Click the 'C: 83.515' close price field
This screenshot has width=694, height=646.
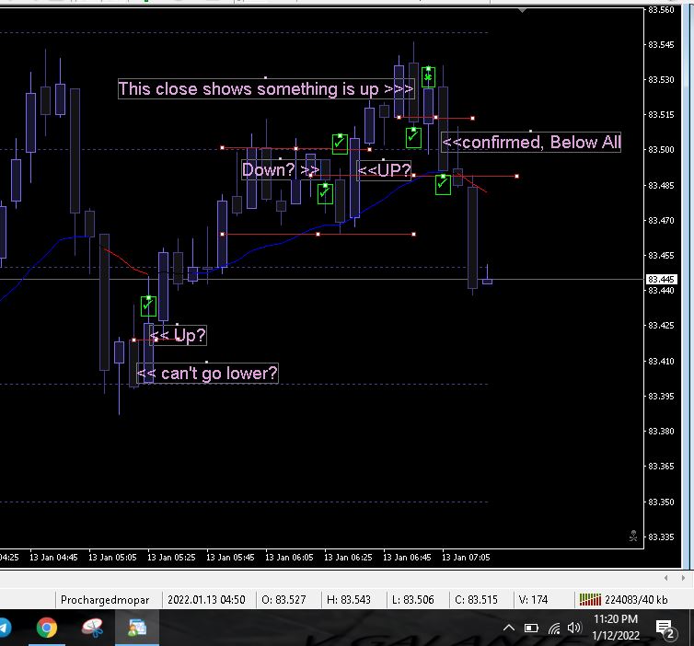476,600
